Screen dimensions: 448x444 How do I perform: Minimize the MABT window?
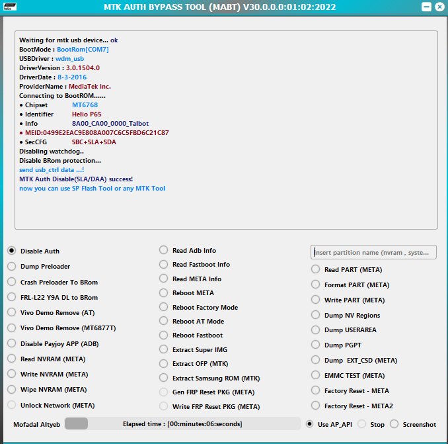426,7
